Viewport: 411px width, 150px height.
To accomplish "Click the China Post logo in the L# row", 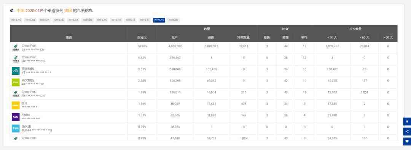I will coord(16,47).
